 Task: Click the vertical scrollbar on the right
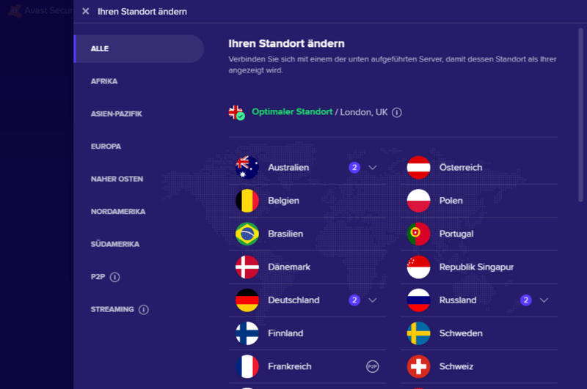coord(579,110)
